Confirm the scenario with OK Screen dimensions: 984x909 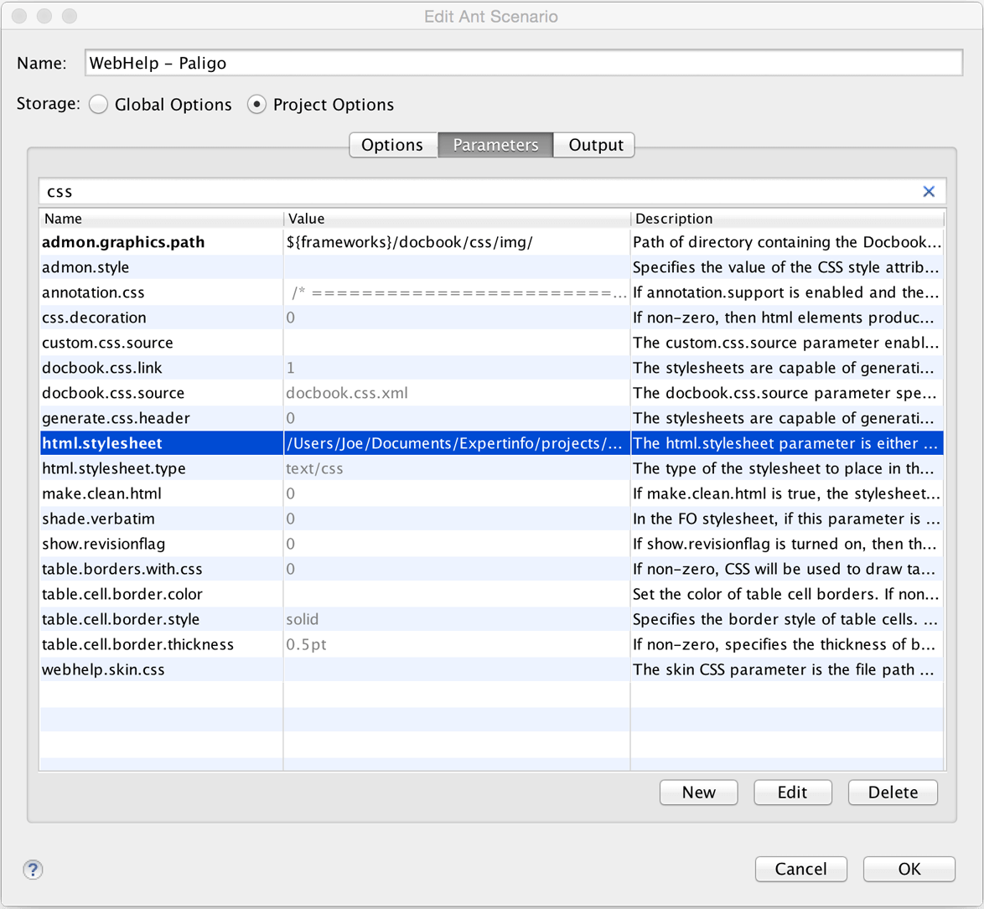[x=909, y=869]
